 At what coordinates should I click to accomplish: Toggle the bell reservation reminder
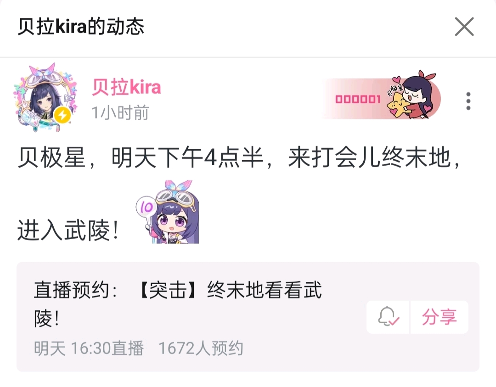[x=388, y=317]
